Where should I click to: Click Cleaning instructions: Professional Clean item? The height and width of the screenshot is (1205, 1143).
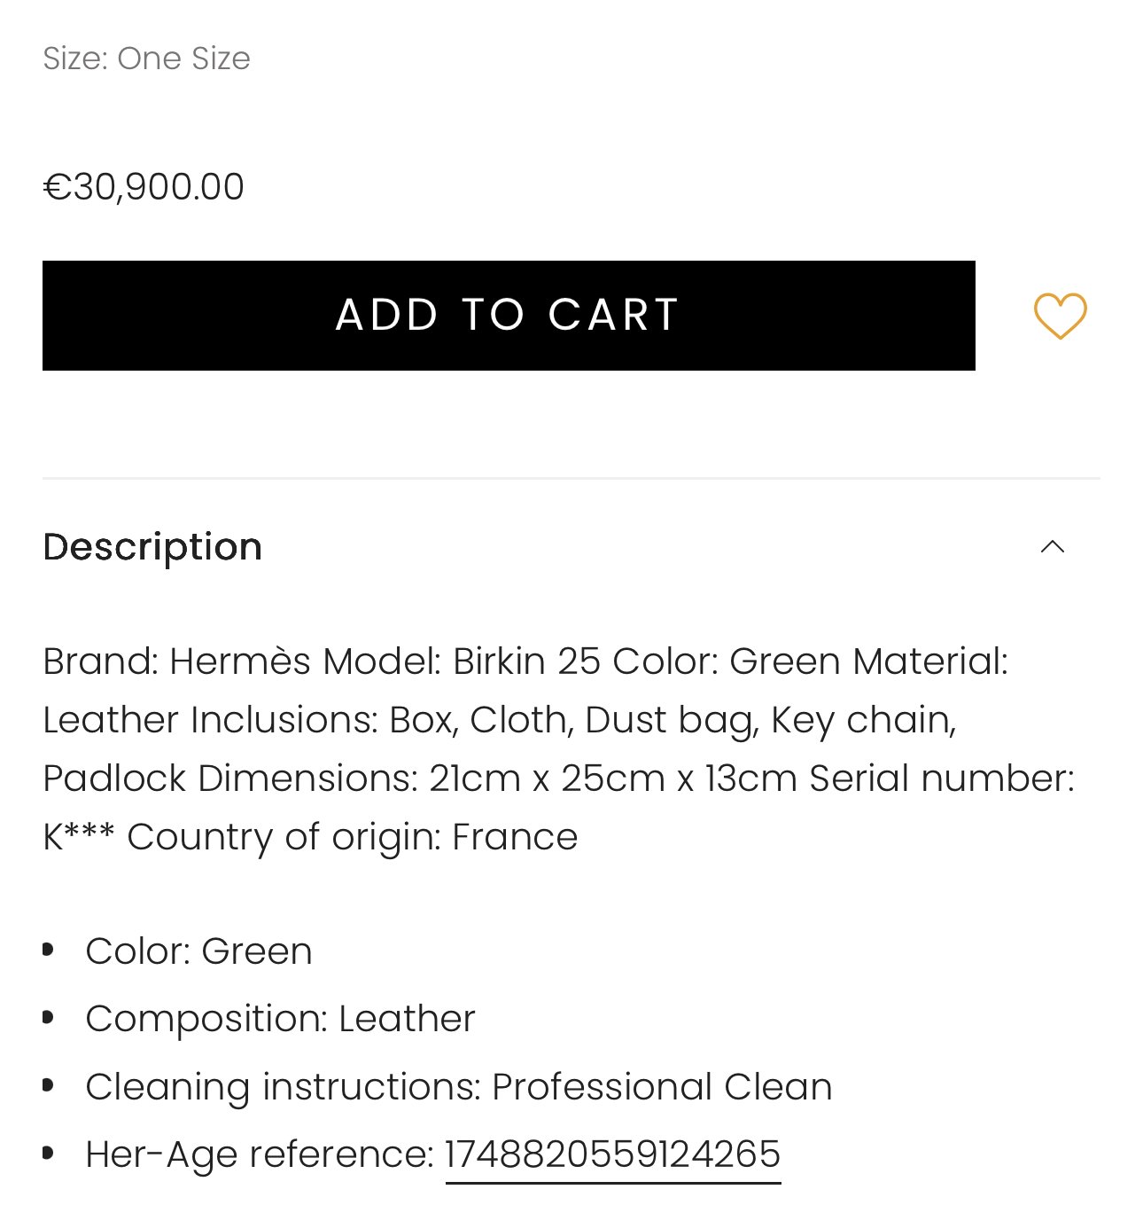tap(459, 1087)
